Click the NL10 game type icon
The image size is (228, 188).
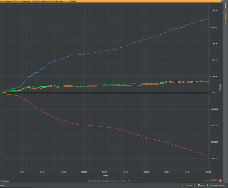coord(199,185)
